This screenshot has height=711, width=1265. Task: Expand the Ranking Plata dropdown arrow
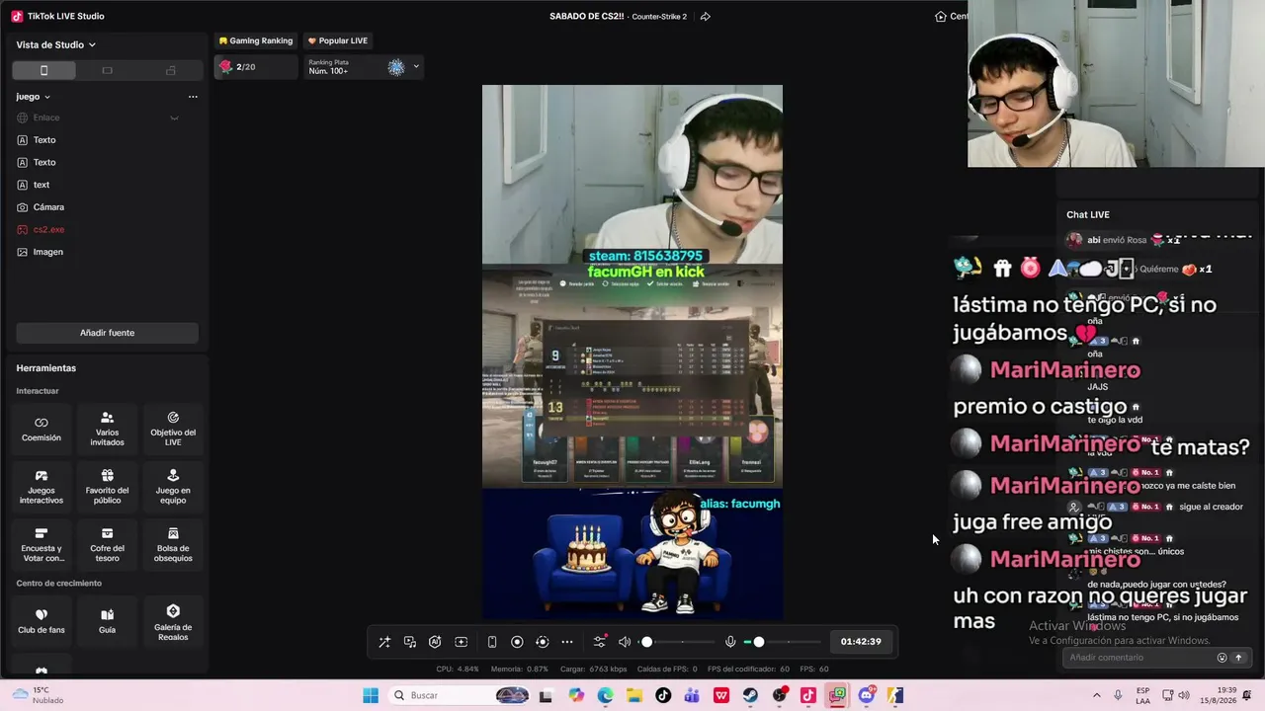(416, 67)
